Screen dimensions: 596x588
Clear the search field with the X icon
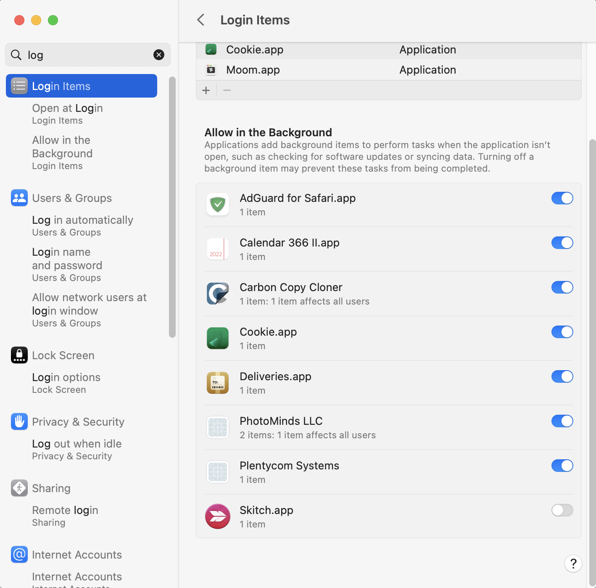(159, 55)
